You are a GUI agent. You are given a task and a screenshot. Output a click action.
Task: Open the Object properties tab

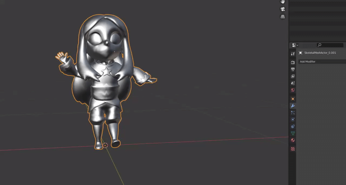pyautogui.click(x=293, y=99)
